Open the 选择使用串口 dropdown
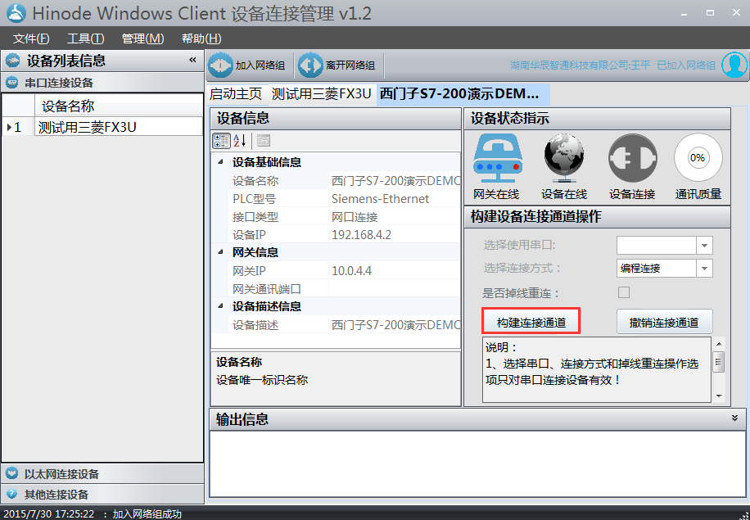Screen dimensions: 750x520 point(704,246)
